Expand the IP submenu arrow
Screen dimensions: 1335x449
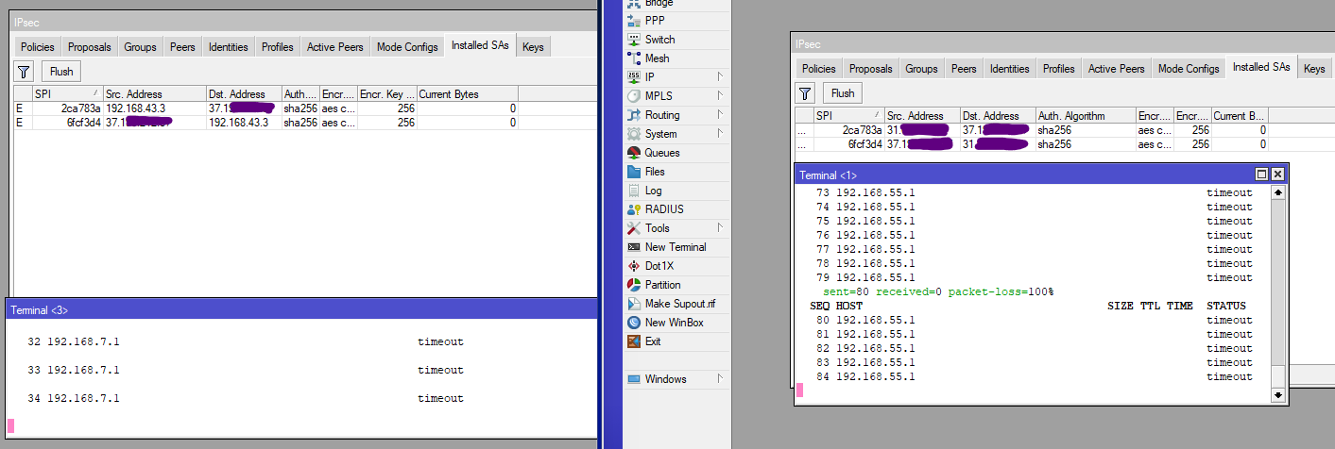pyautogui.click(x=720, y=76)
